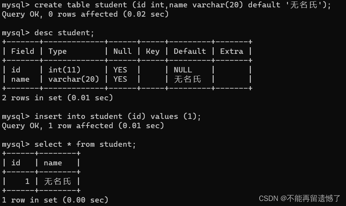Click the Field column header
The height and width of the screenshot is (206, 346).
tap(23, 51)
